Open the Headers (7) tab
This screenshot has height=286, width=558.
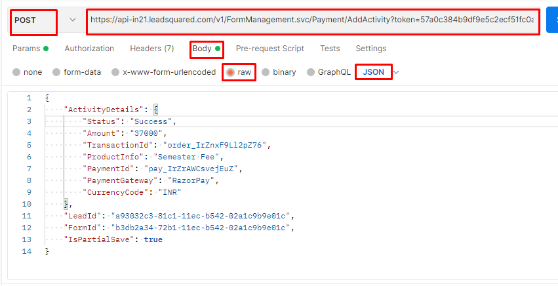[x=152, y=49]
